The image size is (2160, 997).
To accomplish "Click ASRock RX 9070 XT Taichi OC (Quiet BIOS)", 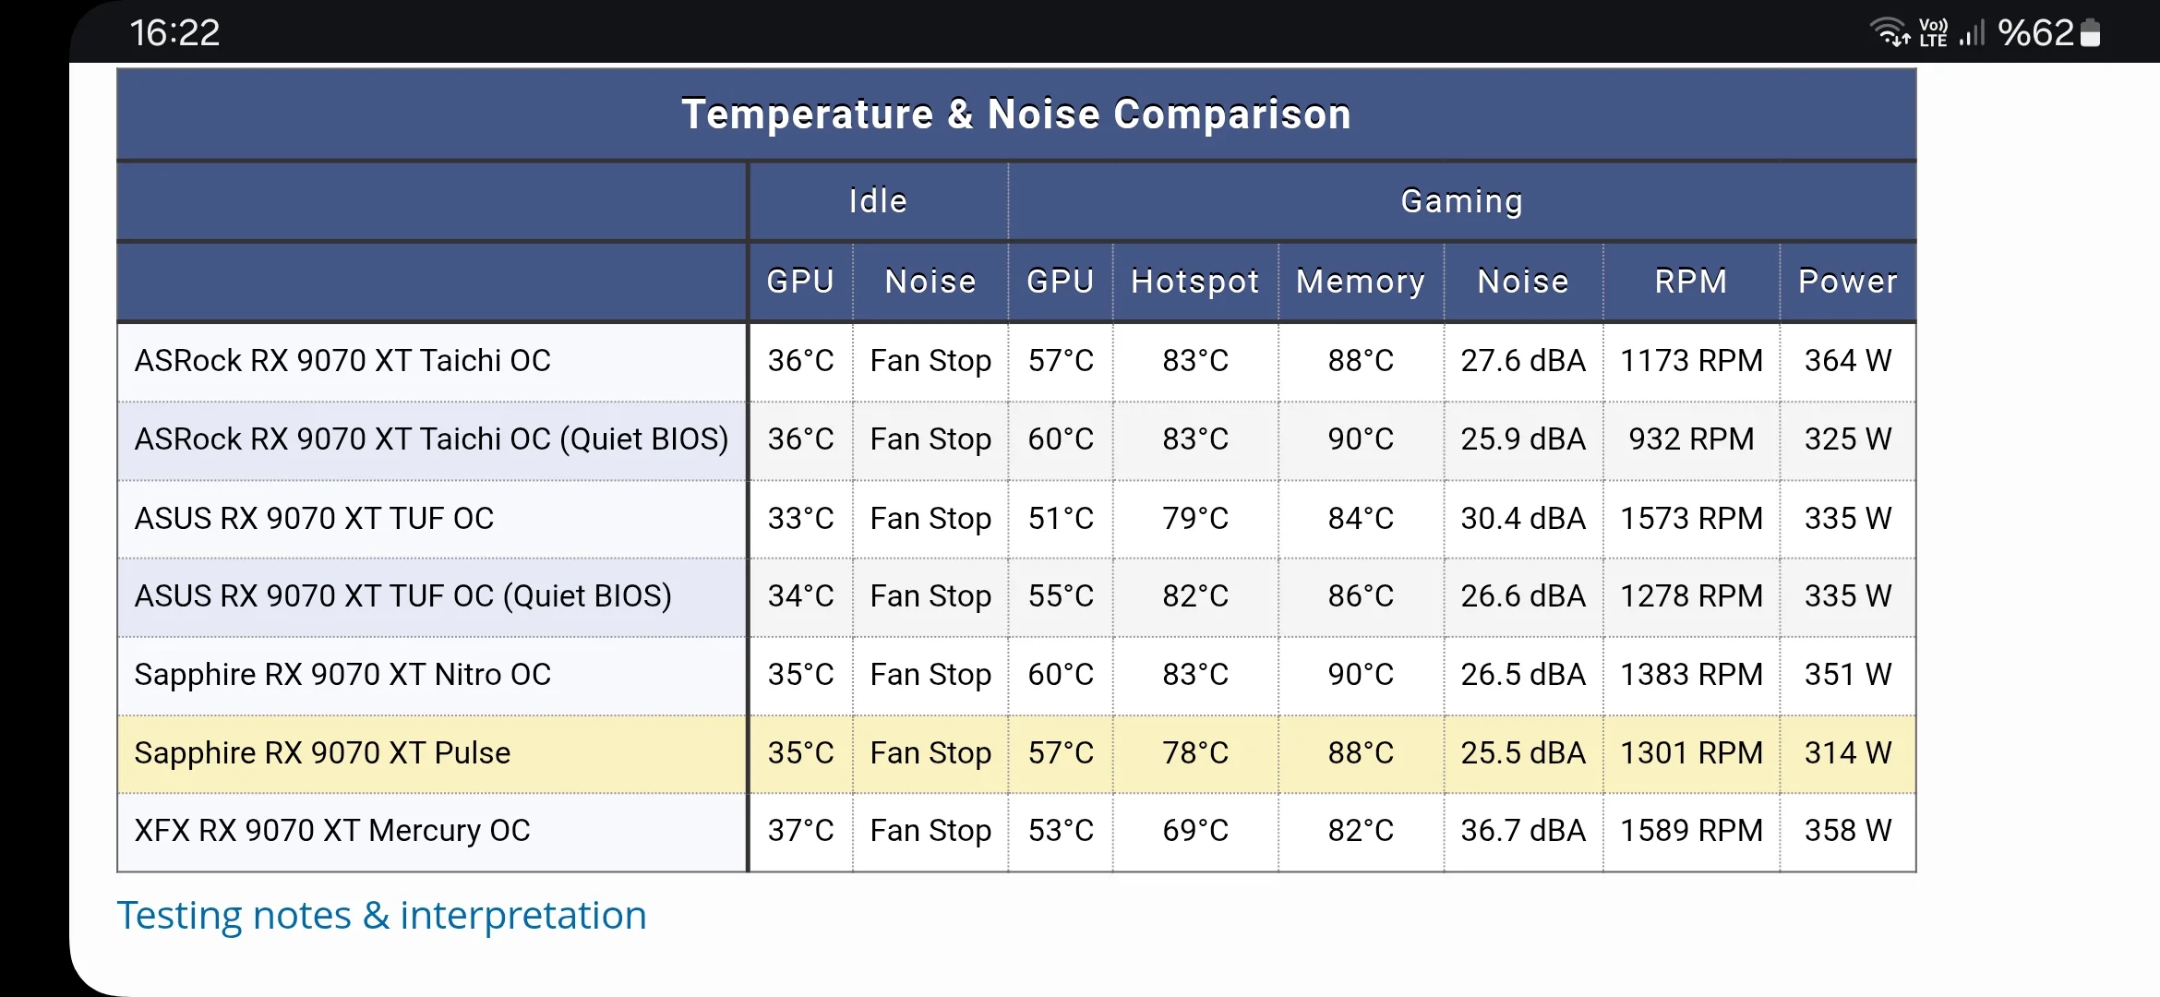I will click(x=431, y=439).
